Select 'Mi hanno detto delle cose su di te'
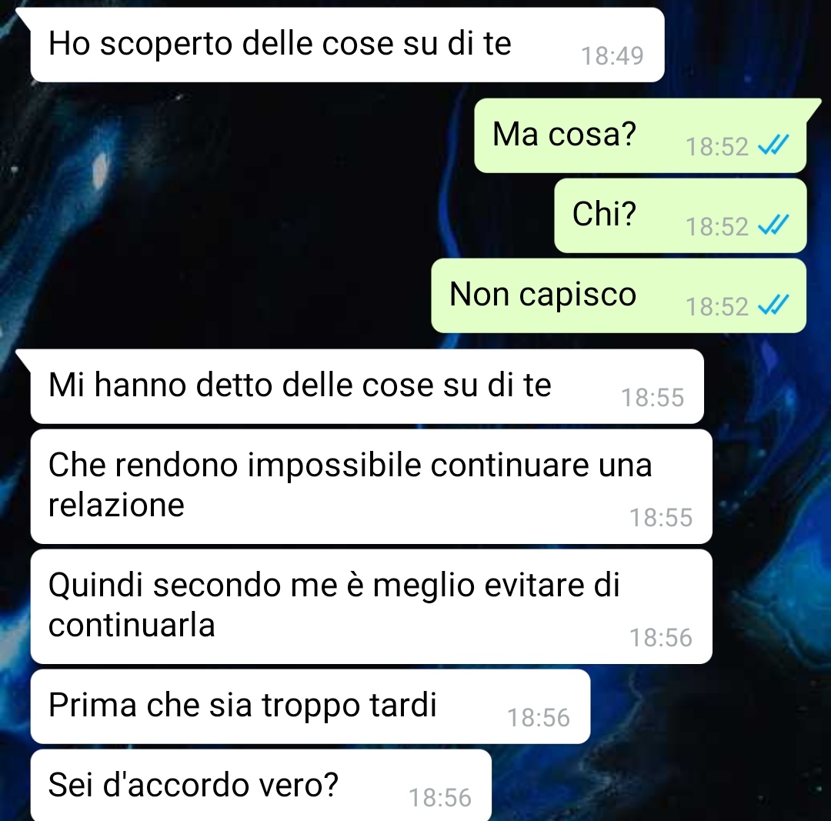 pos(367,386)
